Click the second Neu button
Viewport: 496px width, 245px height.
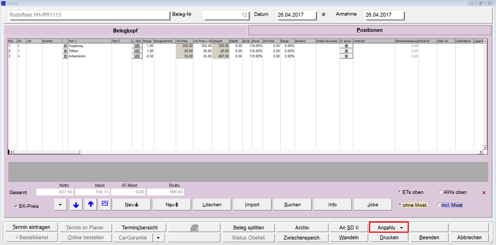tap(172, 205)
